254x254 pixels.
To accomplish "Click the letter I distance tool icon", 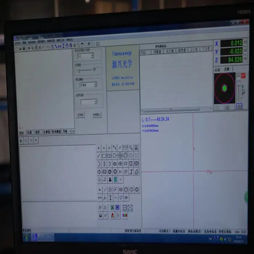I will (x=110, y=198).
